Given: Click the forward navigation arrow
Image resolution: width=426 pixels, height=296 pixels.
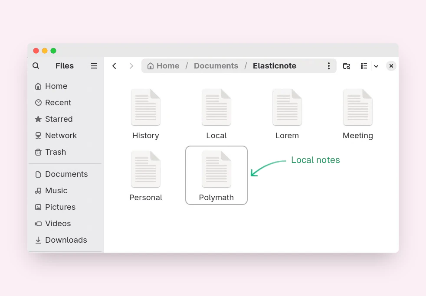Looking at the screenshot, I should tap(131, 66).
